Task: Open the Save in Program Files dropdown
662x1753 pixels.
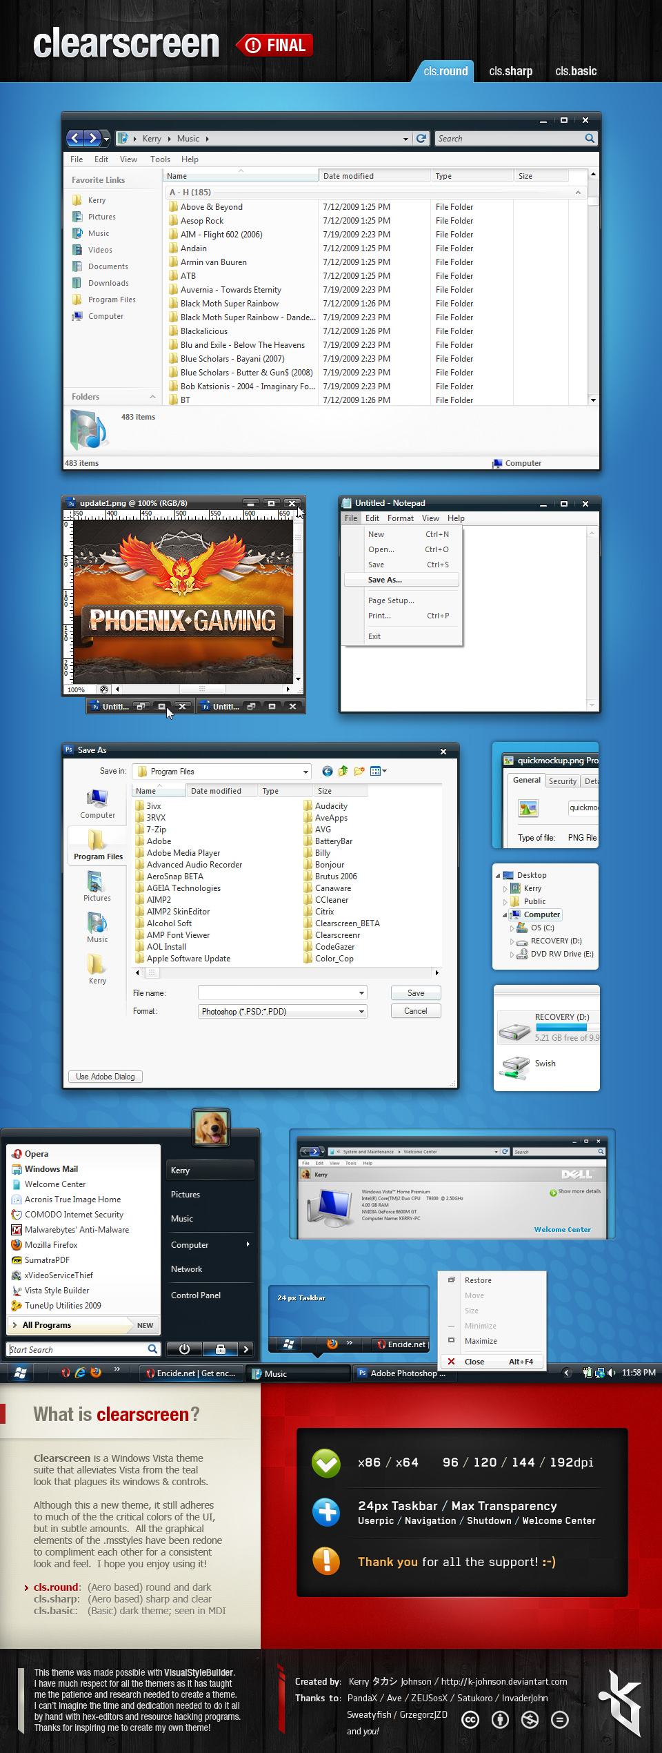Action: click(305, 772)
